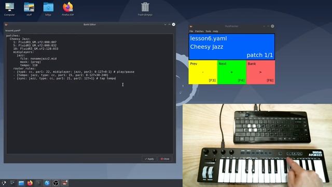Click the blue patch display showing Cheesy Jazz
This screenshot has width=332, height=187.
pos(232,47)
